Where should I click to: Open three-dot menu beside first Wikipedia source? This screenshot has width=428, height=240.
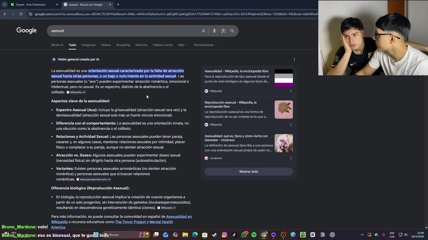pos(291,91)
